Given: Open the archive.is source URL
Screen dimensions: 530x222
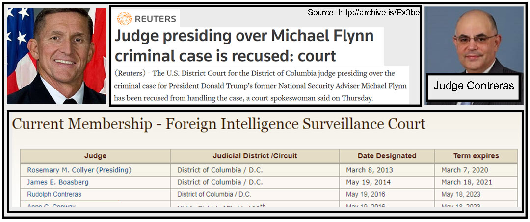Looking at the screenshot, I should pos(364,12).
